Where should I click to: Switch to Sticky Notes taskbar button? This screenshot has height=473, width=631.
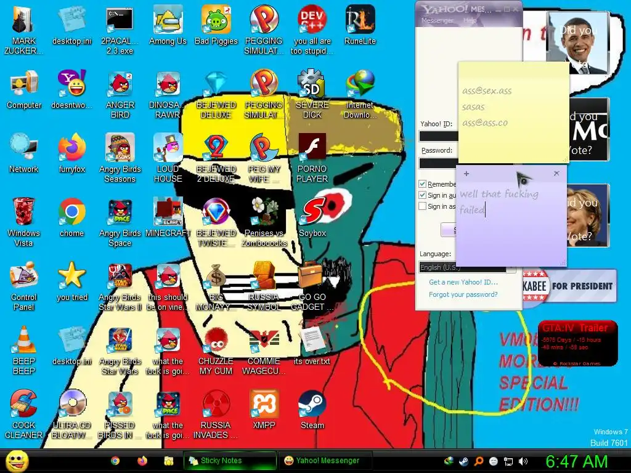tap(230, 461)
